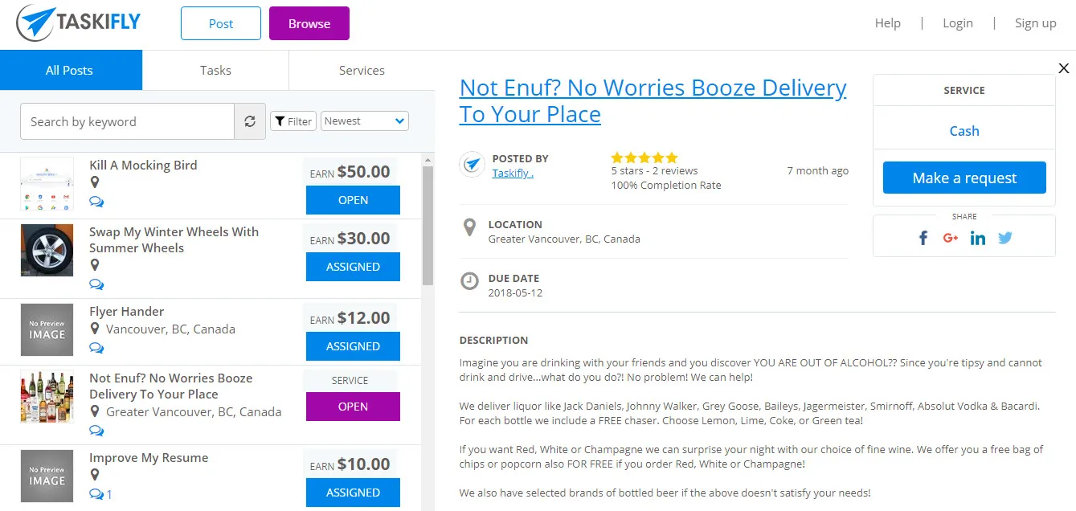Share this post on Google Plus

point(951,238)
